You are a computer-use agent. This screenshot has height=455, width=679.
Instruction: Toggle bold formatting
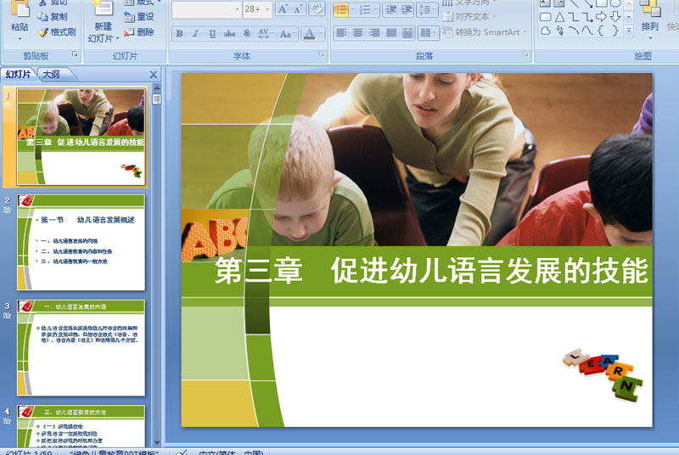(180, 34)
